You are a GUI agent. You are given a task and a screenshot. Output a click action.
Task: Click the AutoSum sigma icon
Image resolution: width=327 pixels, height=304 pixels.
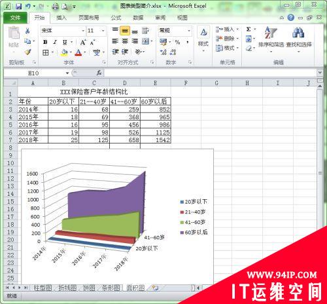coord(249,29)
